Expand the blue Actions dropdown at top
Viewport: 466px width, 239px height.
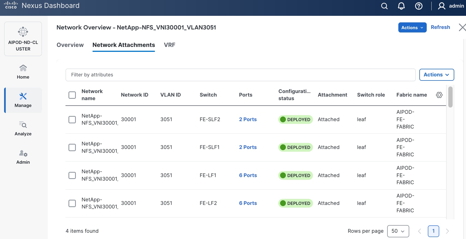412,28
